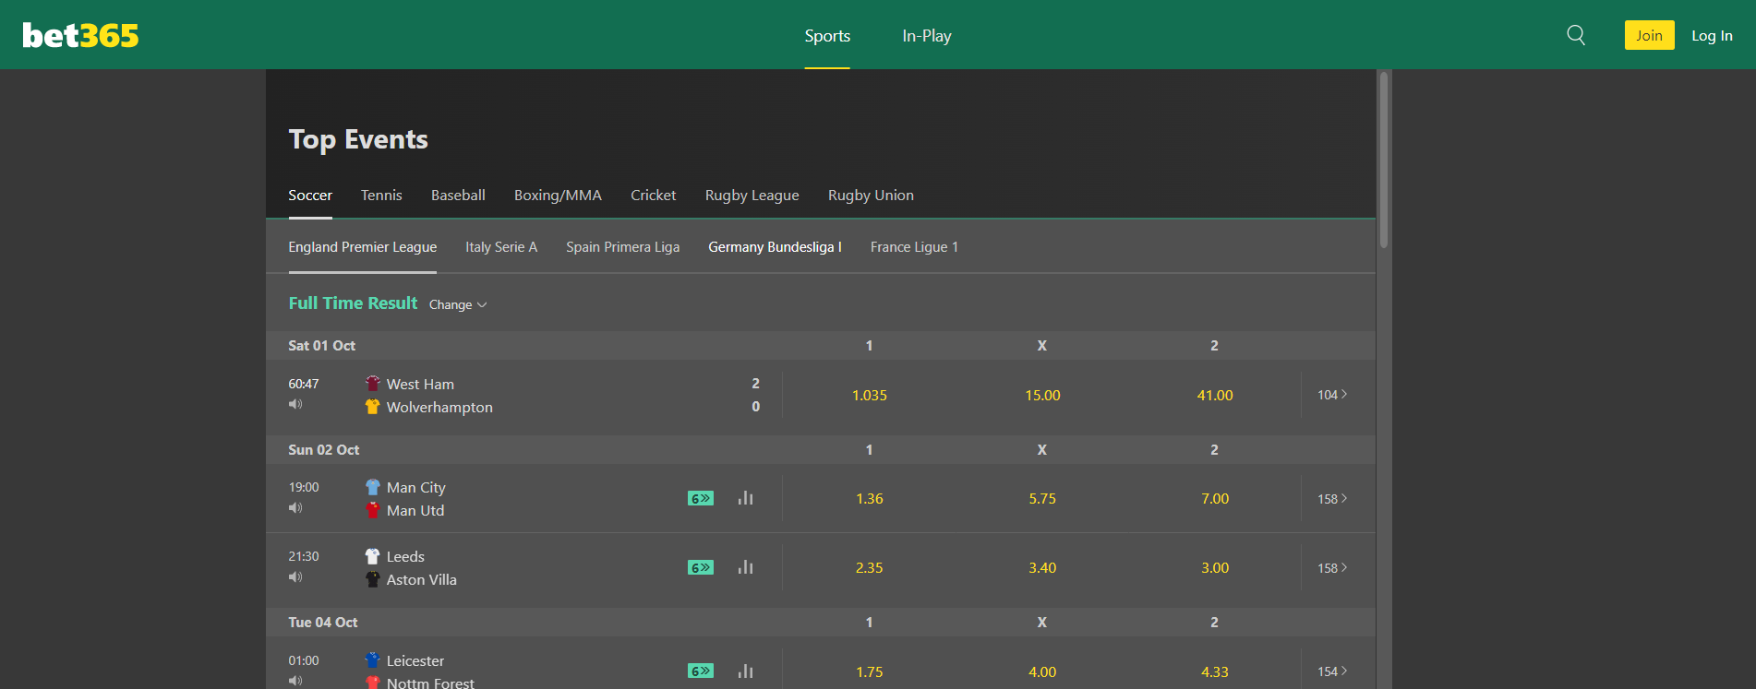Click bet boost badge for Leeds match

point(701,568)
